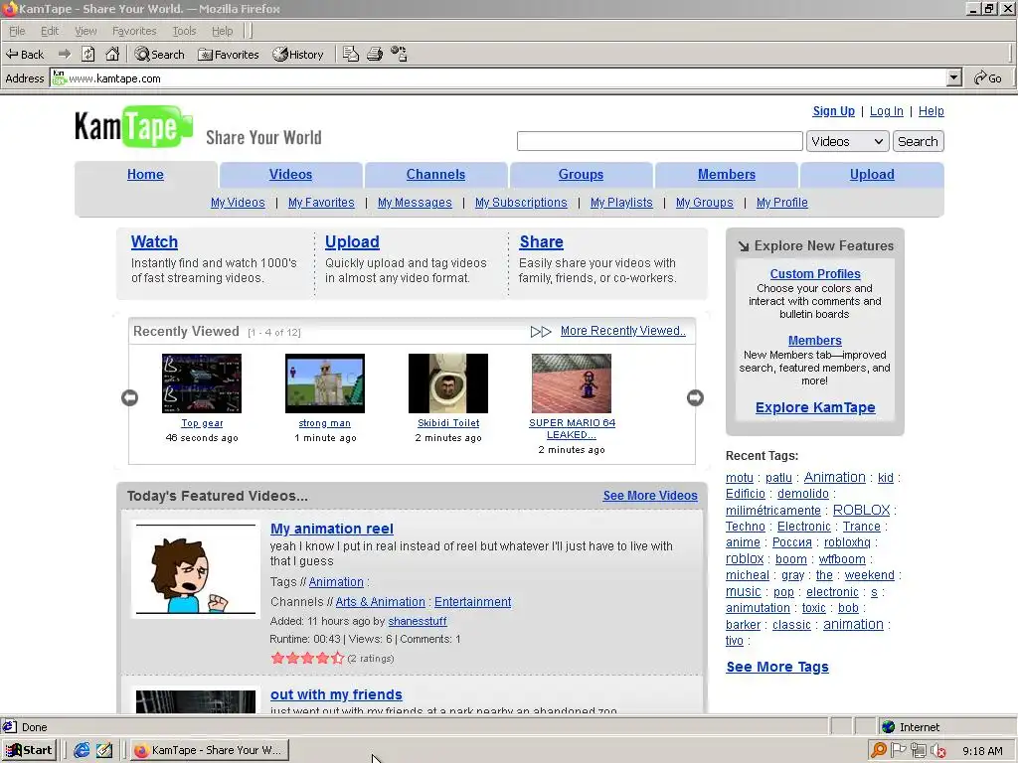
Task: Click the Log In link
Action: click(886, 111)
